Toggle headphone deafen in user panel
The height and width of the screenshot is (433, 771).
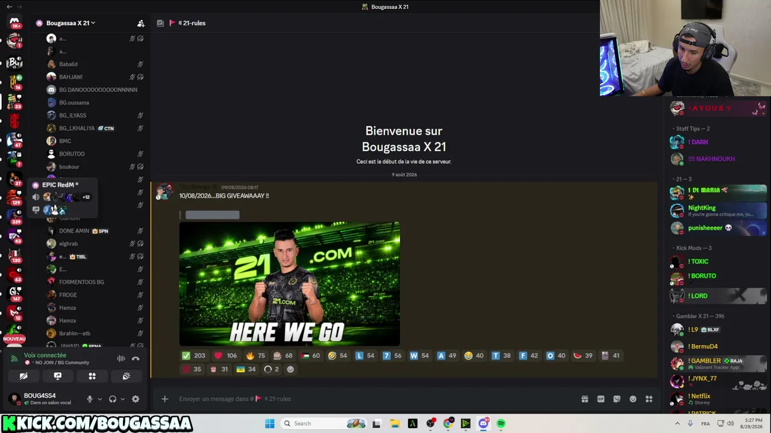113,399
